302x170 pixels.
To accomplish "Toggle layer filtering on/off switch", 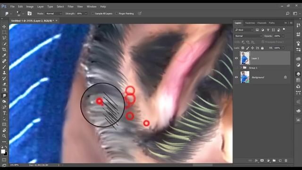I will tap(284, 29).
